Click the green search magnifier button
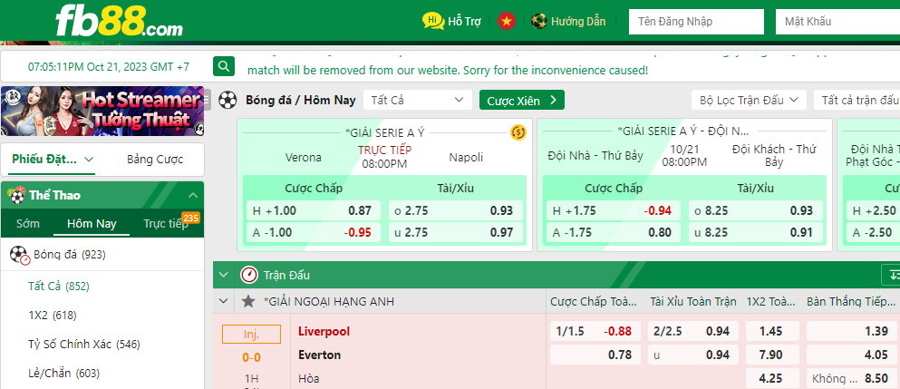The image size is (900, 389). pyautogui.click(x=224, y=66)
